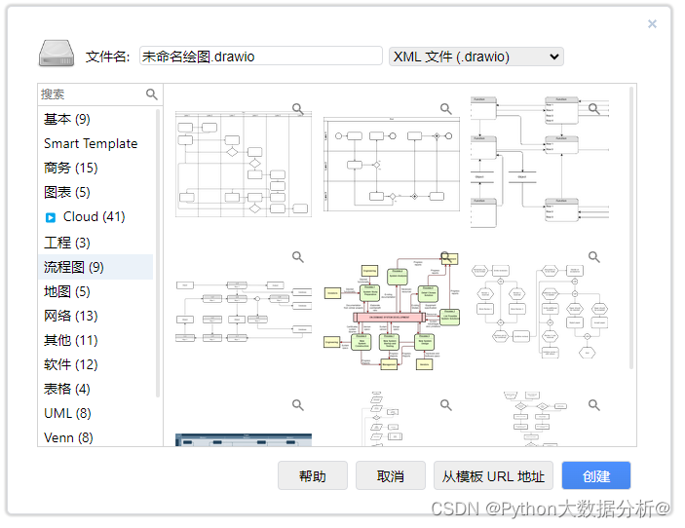
Task: Click inside the 搜索 template search field
Action: 91,94
